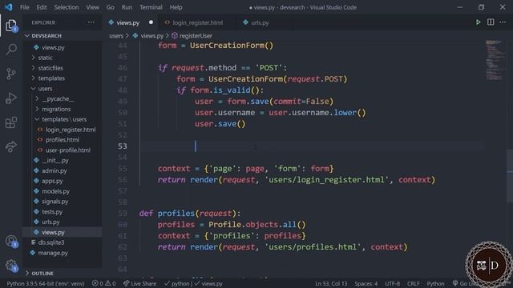
Task: Open __init__.py in the explorer
Action: pos(55,160)
